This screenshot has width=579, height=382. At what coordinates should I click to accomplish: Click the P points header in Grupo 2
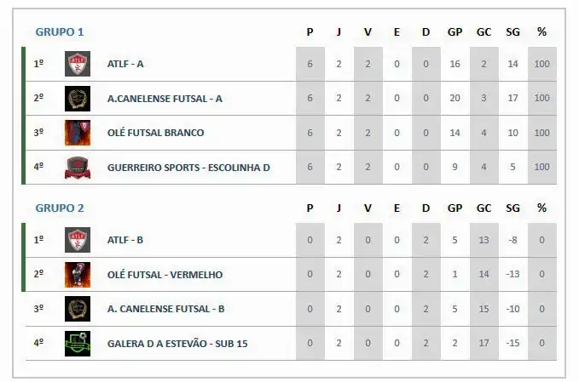tap(310, 208)
